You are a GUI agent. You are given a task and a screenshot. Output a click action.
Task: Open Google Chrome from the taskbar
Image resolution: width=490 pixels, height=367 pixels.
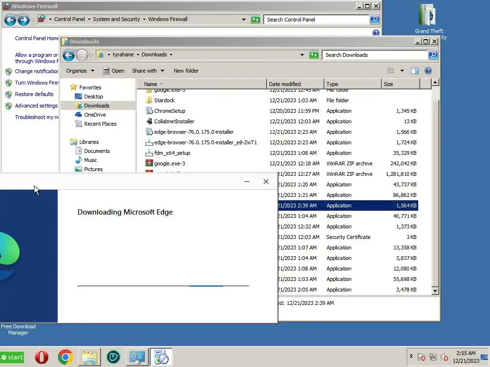coord(65,357)
